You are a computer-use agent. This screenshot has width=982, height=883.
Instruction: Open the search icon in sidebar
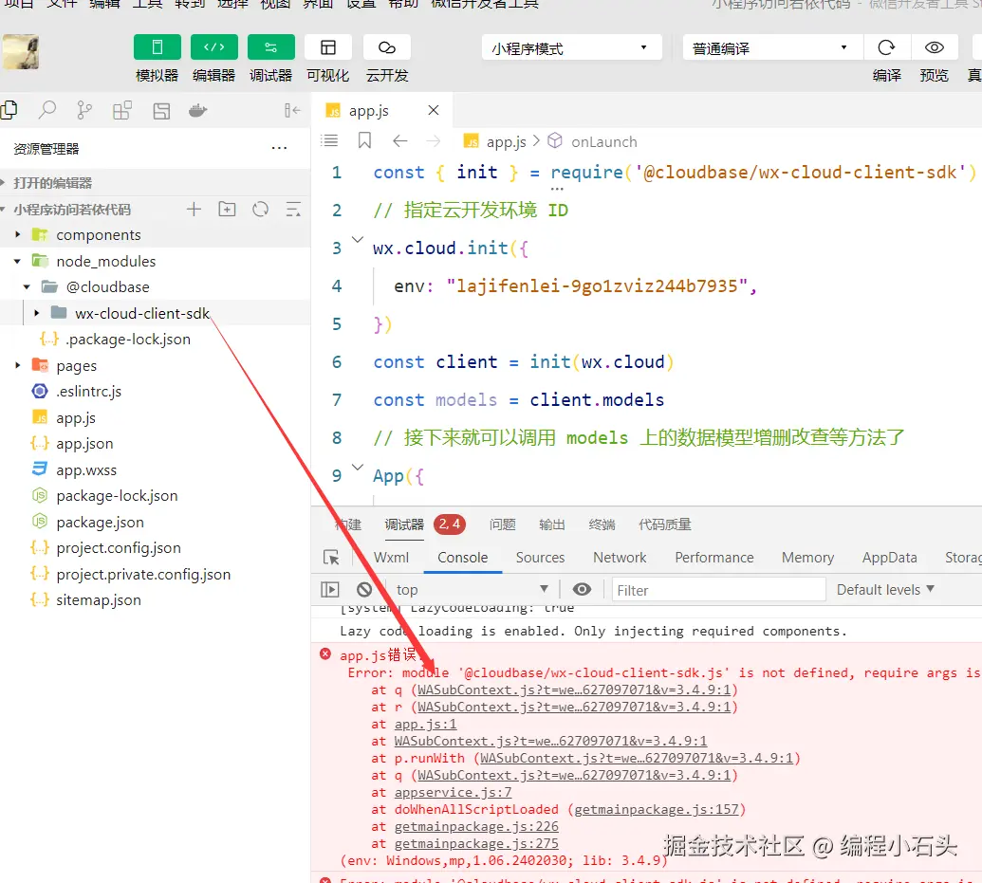(47, 111)
